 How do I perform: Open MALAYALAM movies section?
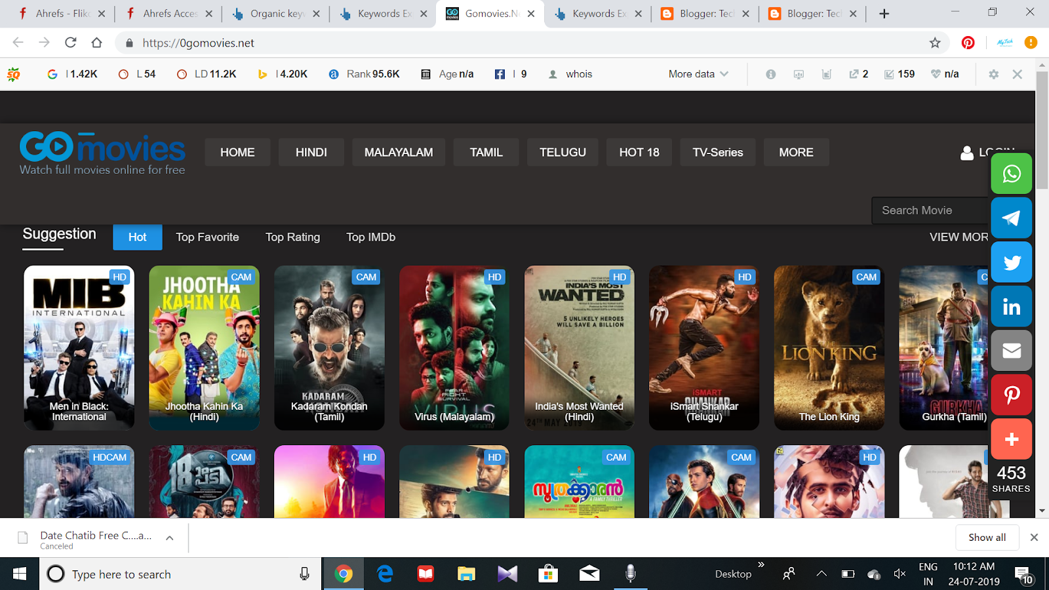click(399, 152)
